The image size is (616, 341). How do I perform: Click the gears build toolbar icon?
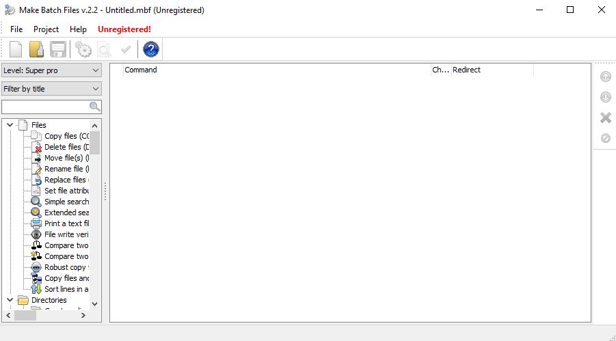tap(83, 49)
